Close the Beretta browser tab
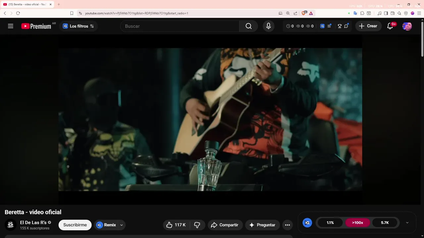Viewport: 424px width, 238px height. [x=51, y=4]
